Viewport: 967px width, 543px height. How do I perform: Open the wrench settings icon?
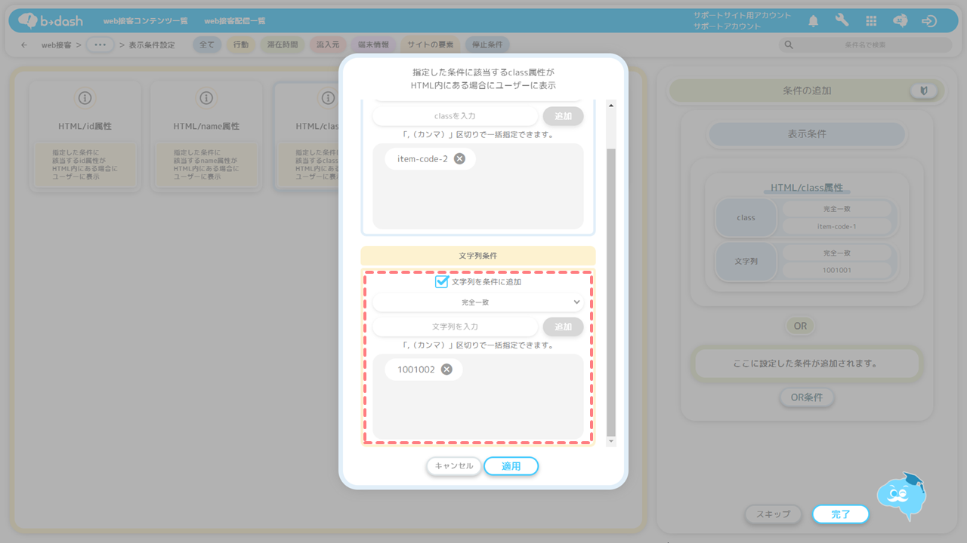click(x=842, y=21)
